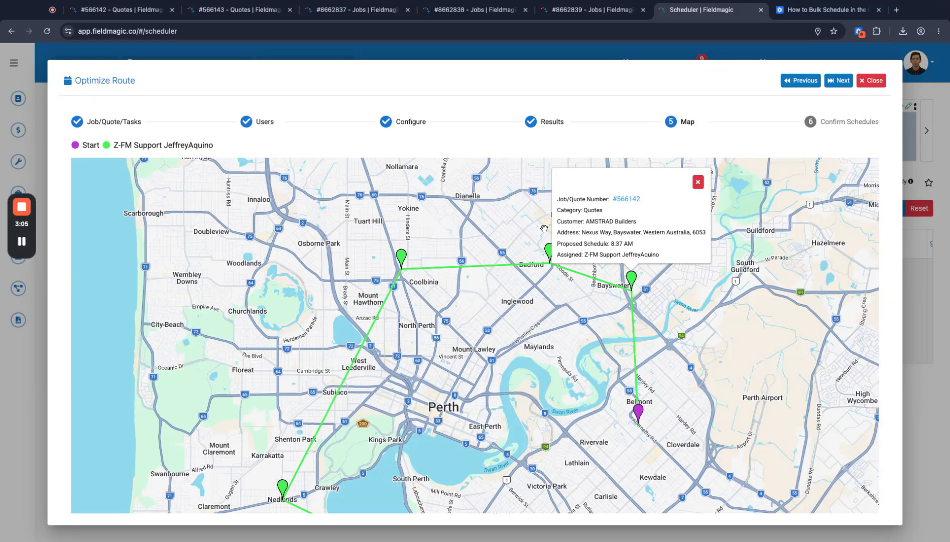Open the dollar sign sidebar module
This screenshot has width=950, height=542.
[18, 130]
